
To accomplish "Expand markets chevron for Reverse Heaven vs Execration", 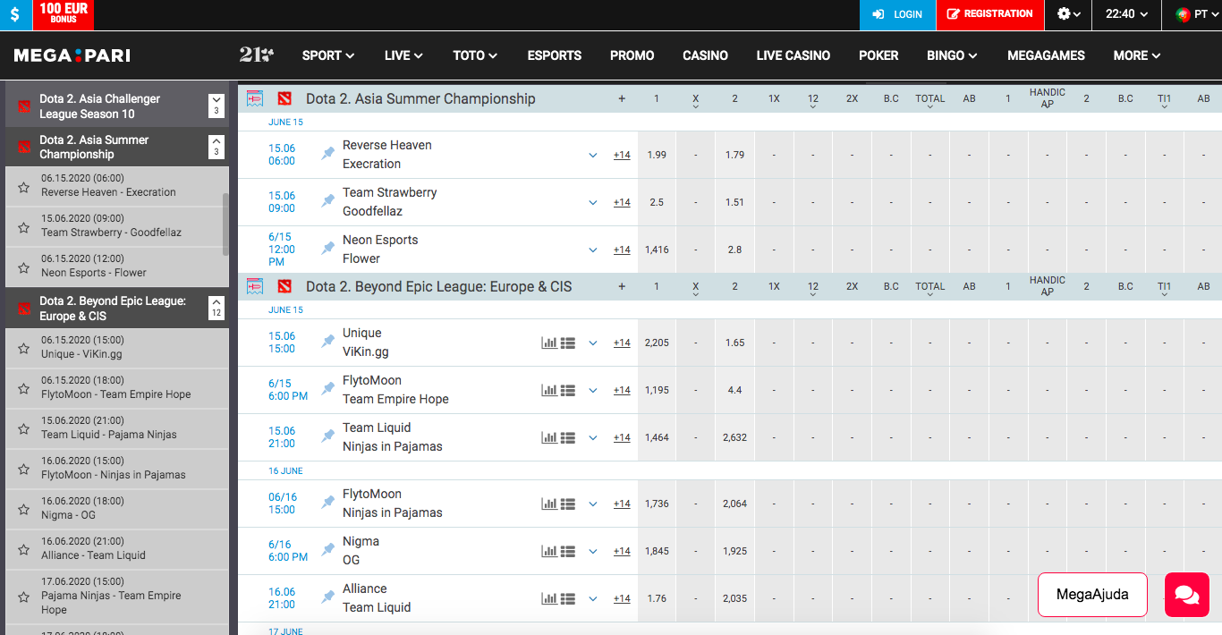I will coord(592,155).
